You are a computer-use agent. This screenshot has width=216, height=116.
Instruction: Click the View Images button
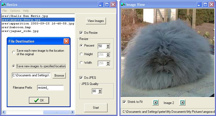point(96,21)
